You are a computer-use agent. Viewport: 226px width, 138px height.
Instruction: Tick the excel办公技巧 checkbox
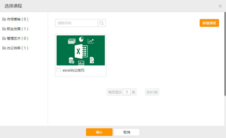(59, 70)
